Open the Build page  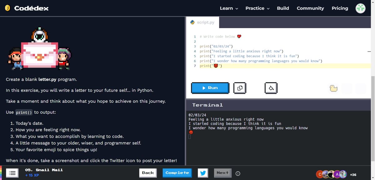[x=283, y=8]
